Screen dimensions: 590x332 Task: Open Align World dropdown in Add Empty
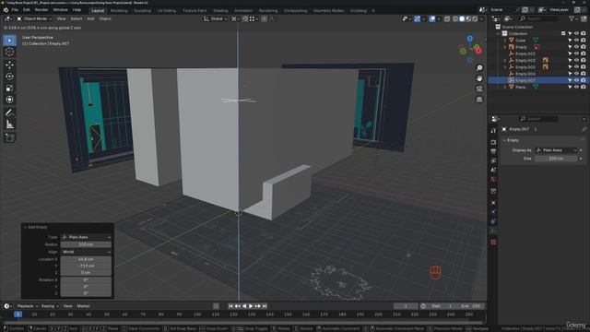86,252
